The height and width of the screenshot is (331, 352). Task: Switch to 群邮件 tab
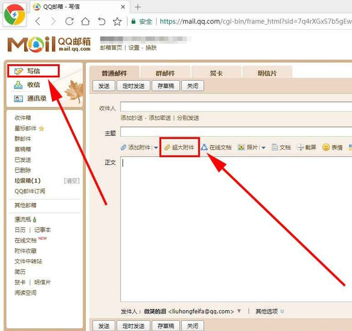tap(165, 73)
